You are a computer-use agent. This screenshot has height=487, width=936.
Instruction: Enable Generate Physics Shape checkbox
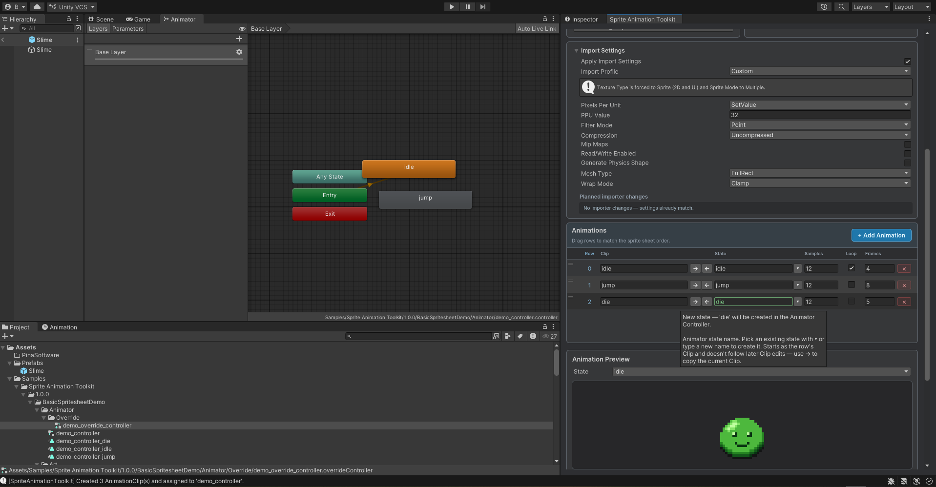pos(907,163)
